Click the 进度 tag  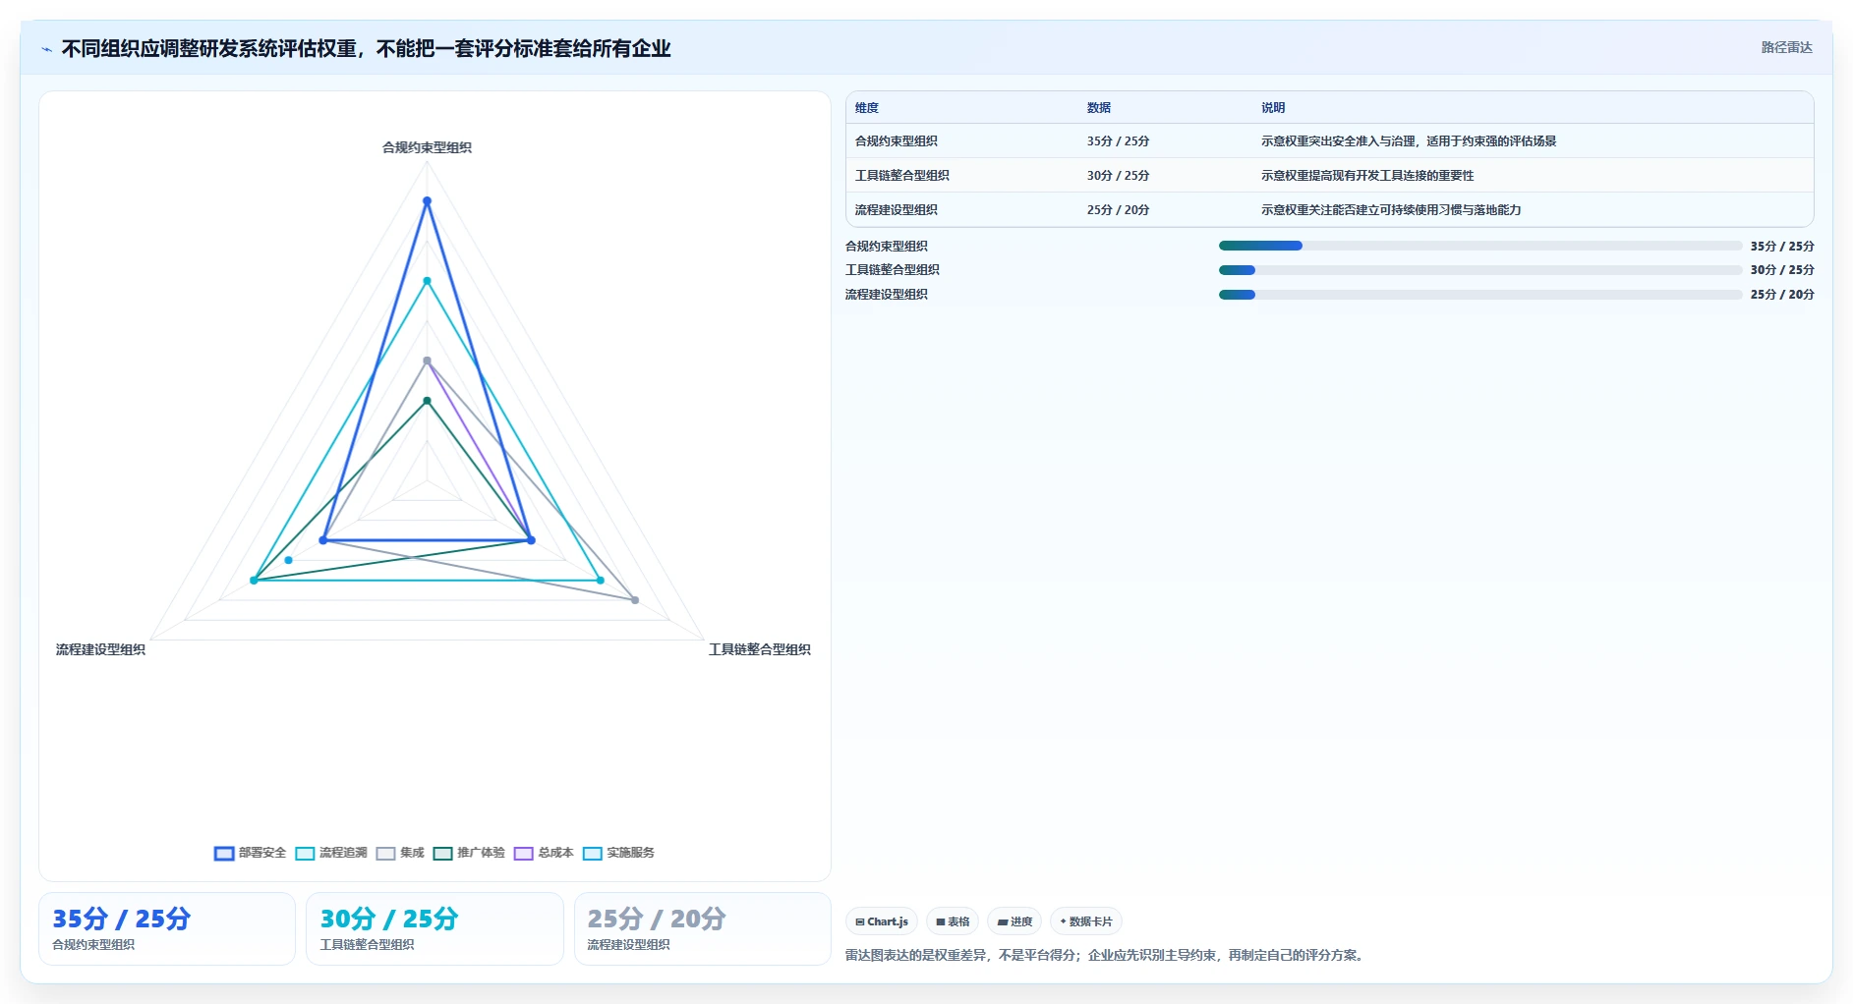[x=1014, y=921]
